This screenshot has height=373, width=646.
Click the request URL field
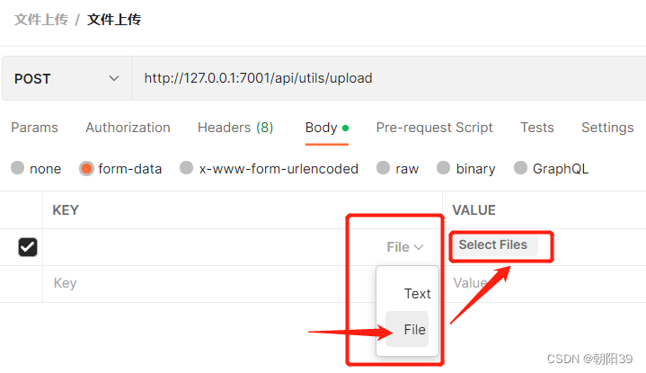tap(388, 78)
